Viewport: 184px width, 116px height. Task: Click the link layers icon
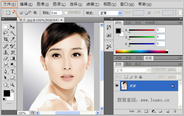132,111
